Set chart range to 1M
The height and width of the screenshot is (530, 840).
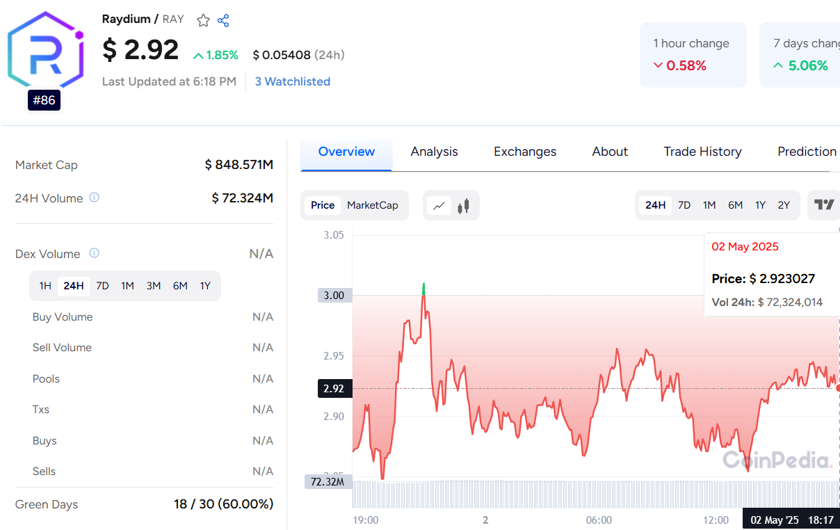pyautogui.click(x=709, y=205)
